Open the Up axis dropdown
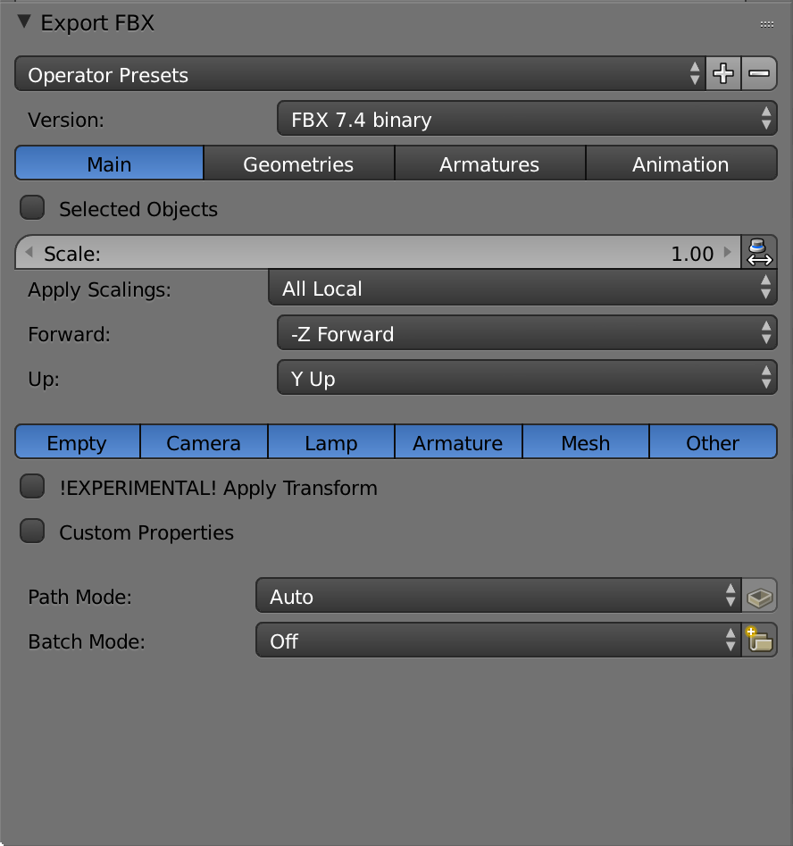Screen dimensions: 793x846 (527, 377)
